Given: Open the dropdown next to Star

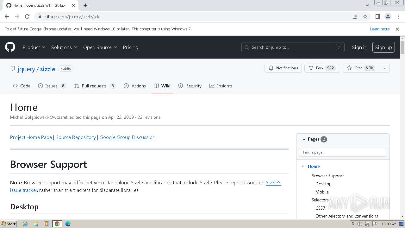Looking at the screenshot, I should tap(384, 68).
